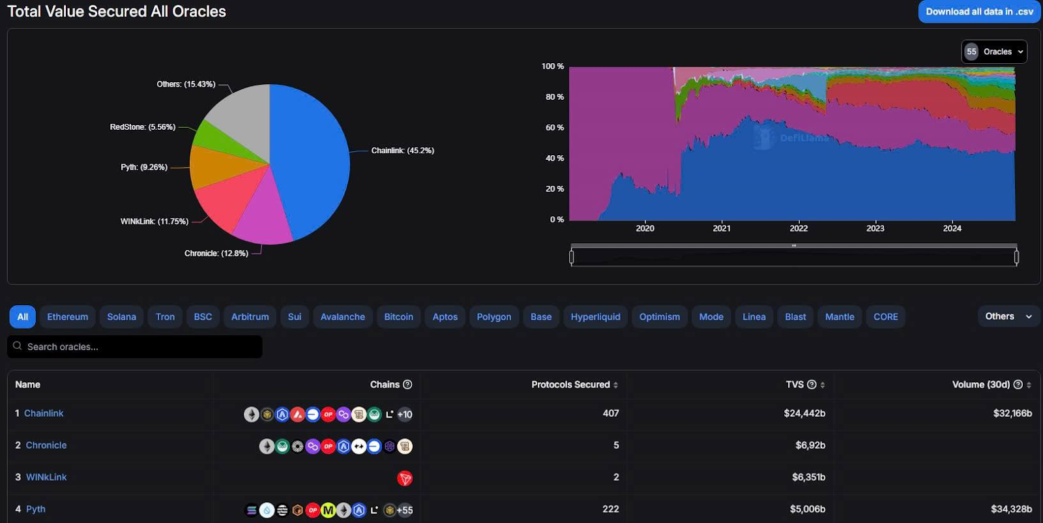Click the Scroll icon in the Chainlink row
Screen dimensions: 1043x523
[x=359, y=414]
